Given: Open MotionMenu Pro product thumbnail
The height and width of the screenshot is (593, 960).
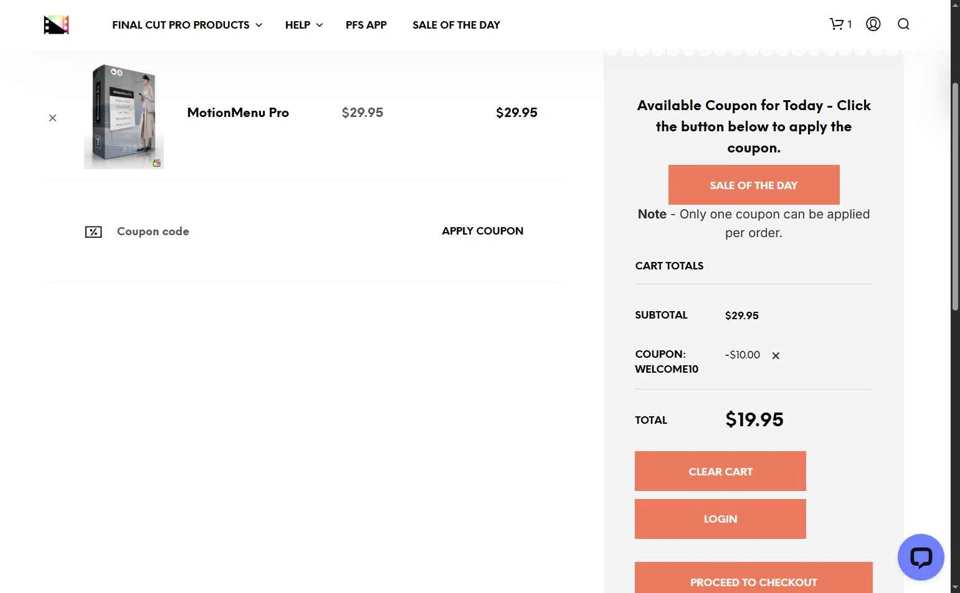Looking at the screenshot, I should [124, 116].
